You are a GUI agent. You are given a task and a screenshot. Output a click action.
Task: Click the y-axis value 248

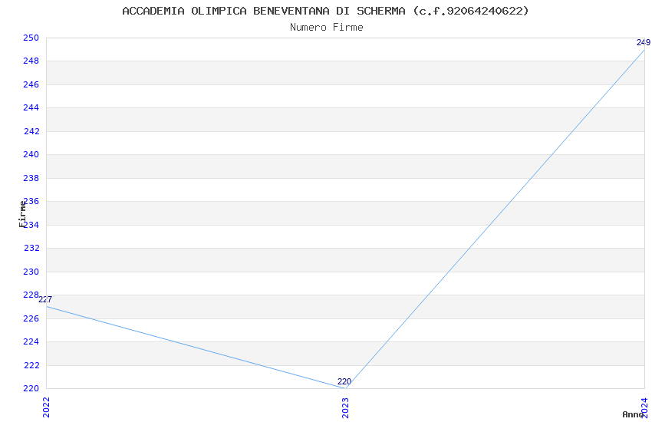(x=31, y=61)
